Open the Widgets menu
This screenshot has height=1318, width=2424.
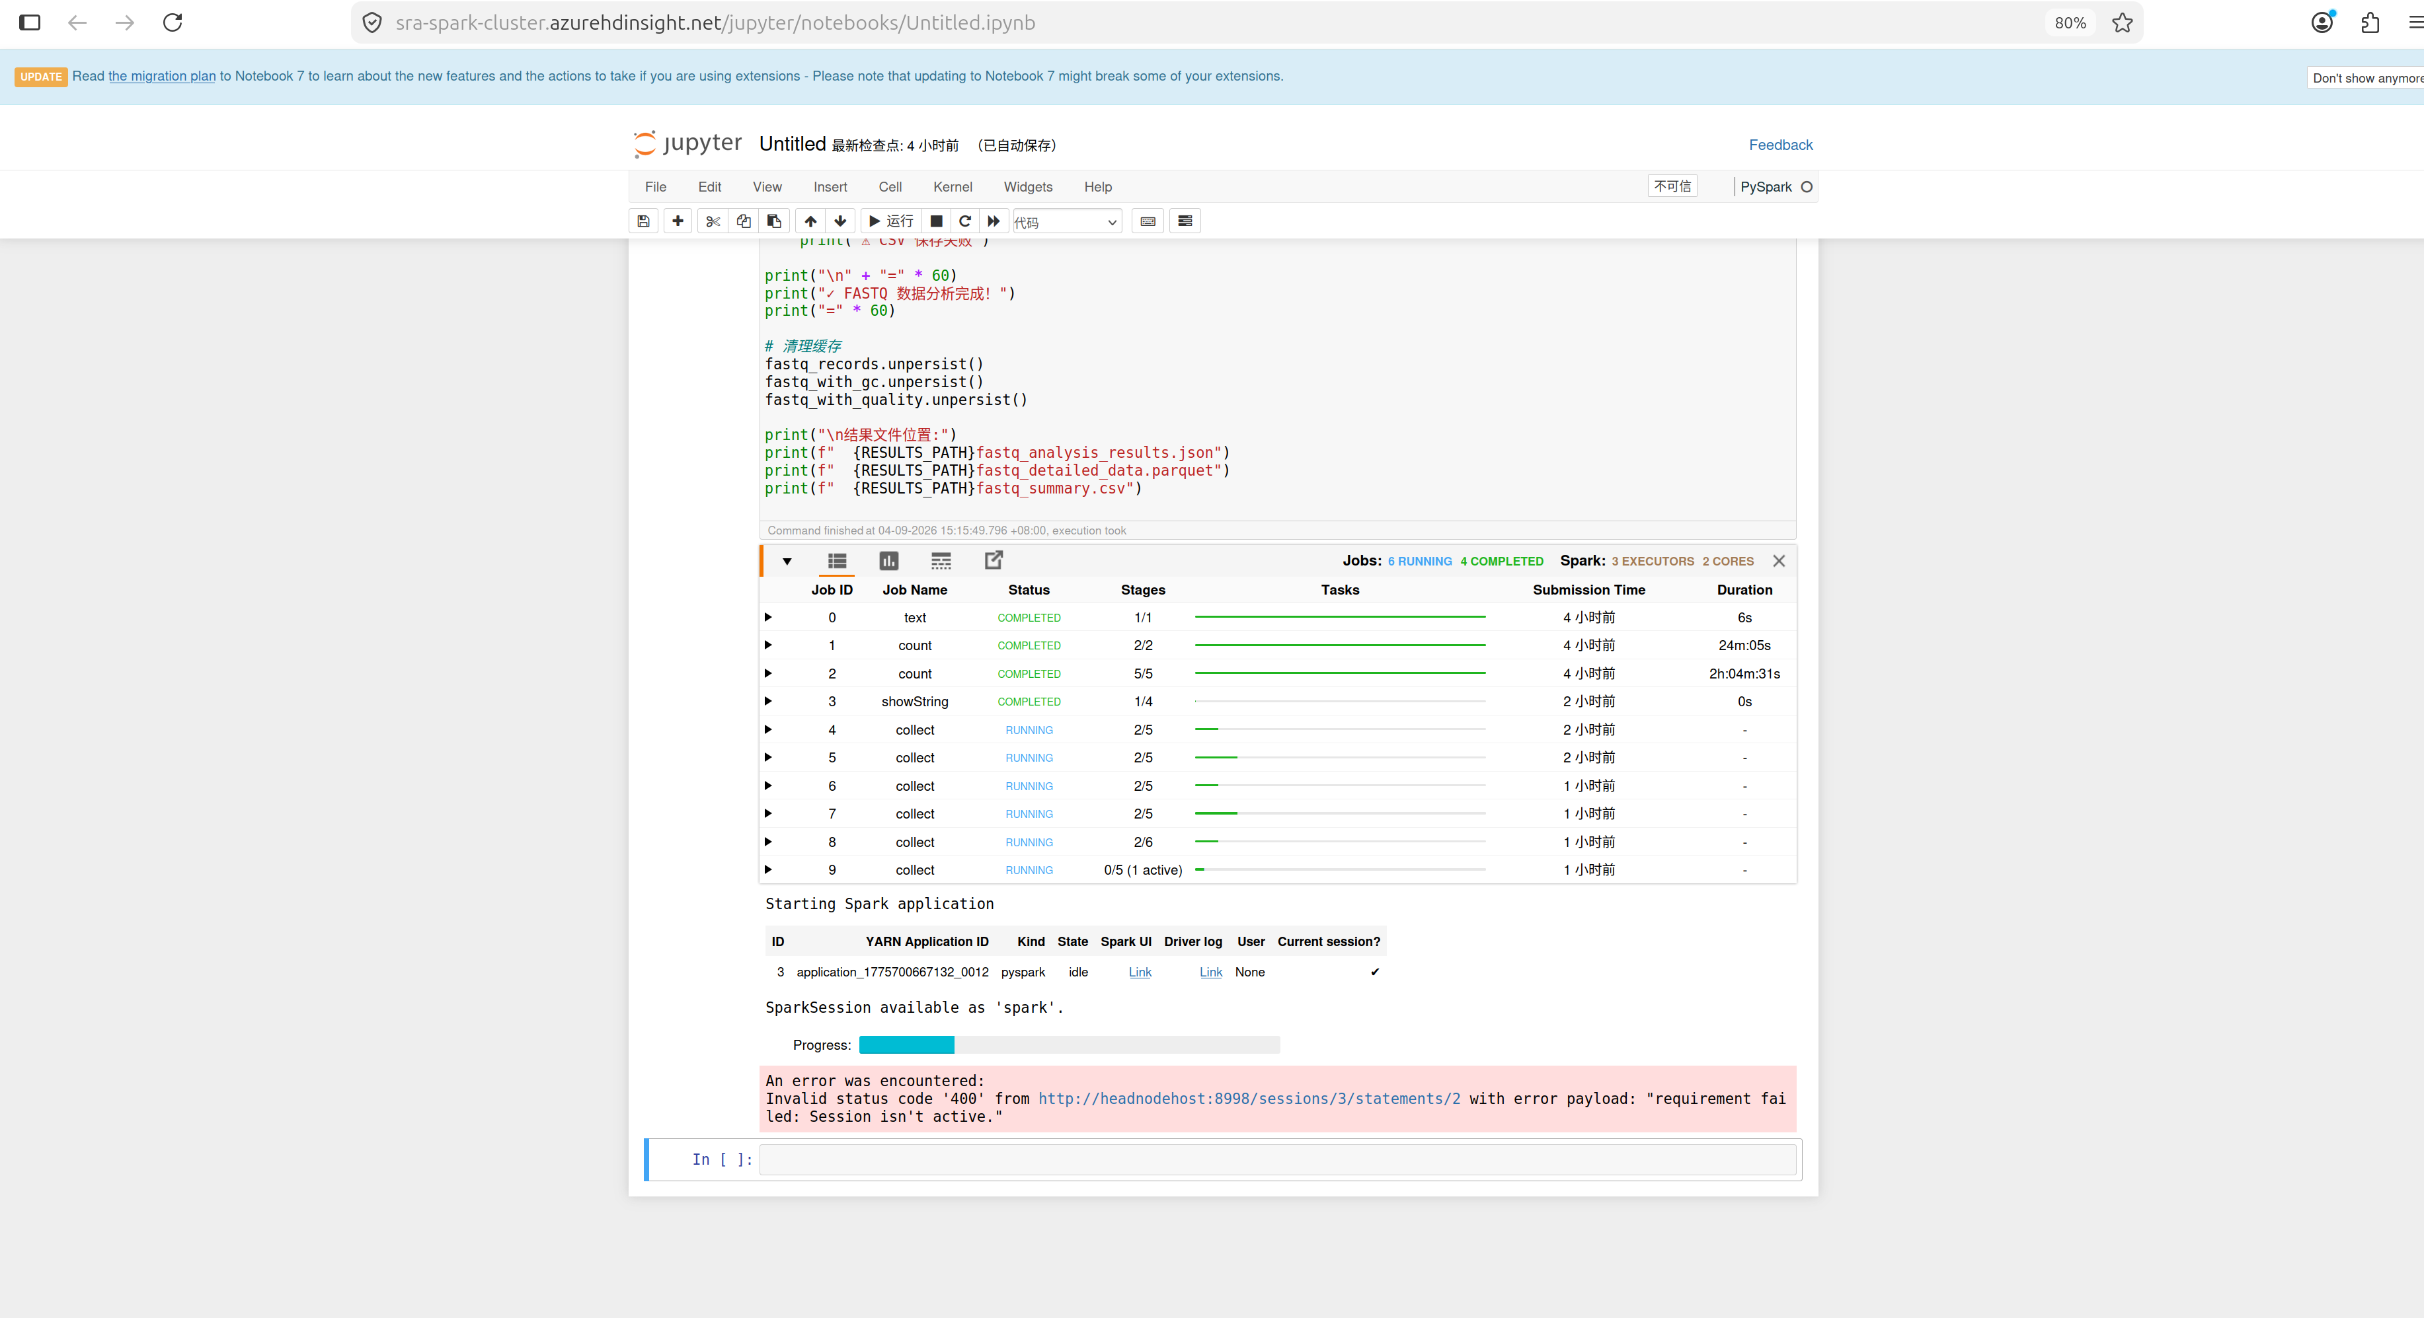pyautogui.click(x=1027, y=187)
